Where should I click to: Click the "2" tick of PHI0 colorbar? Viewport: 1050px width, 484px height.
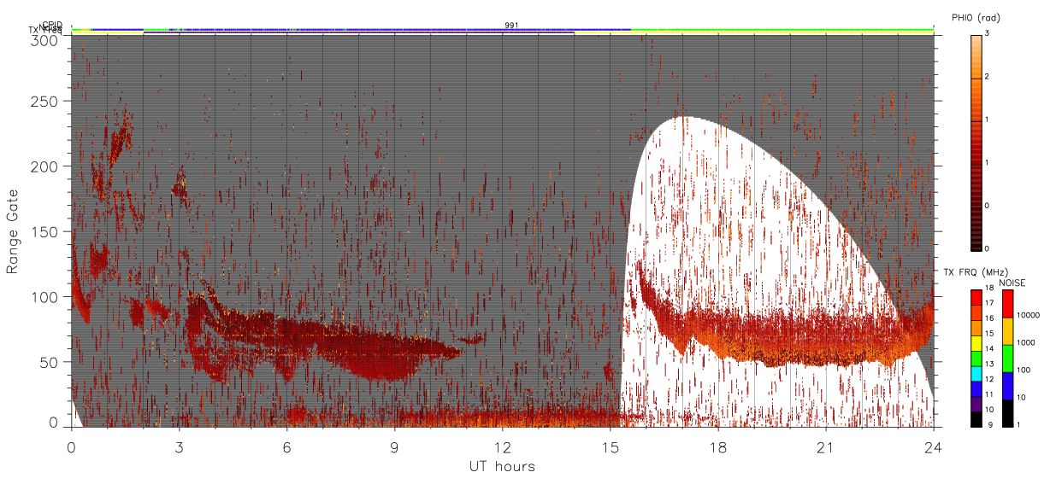[x=987, y=78]
